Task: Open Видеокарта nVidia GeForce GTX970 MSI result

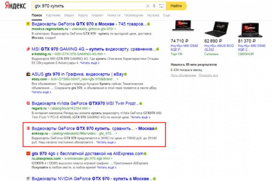Action: click(85, 103)
